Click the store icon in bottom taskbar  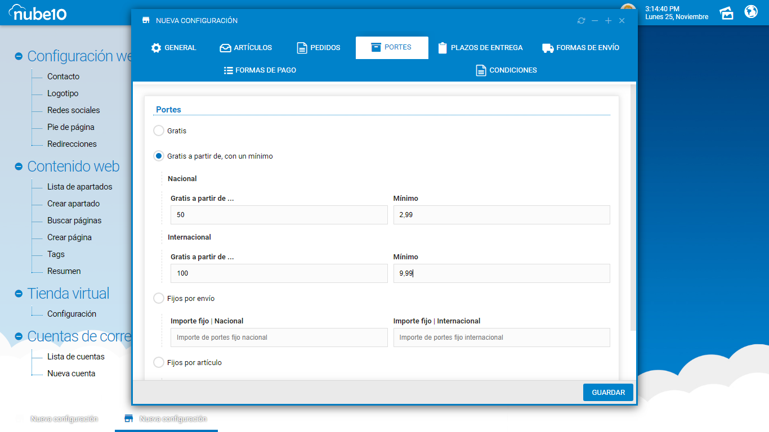(129, 418)
